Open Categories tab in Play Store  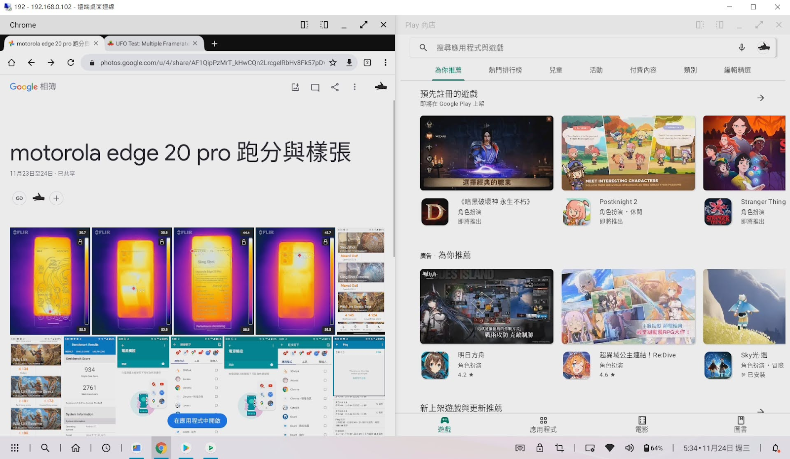pos(690,70)
